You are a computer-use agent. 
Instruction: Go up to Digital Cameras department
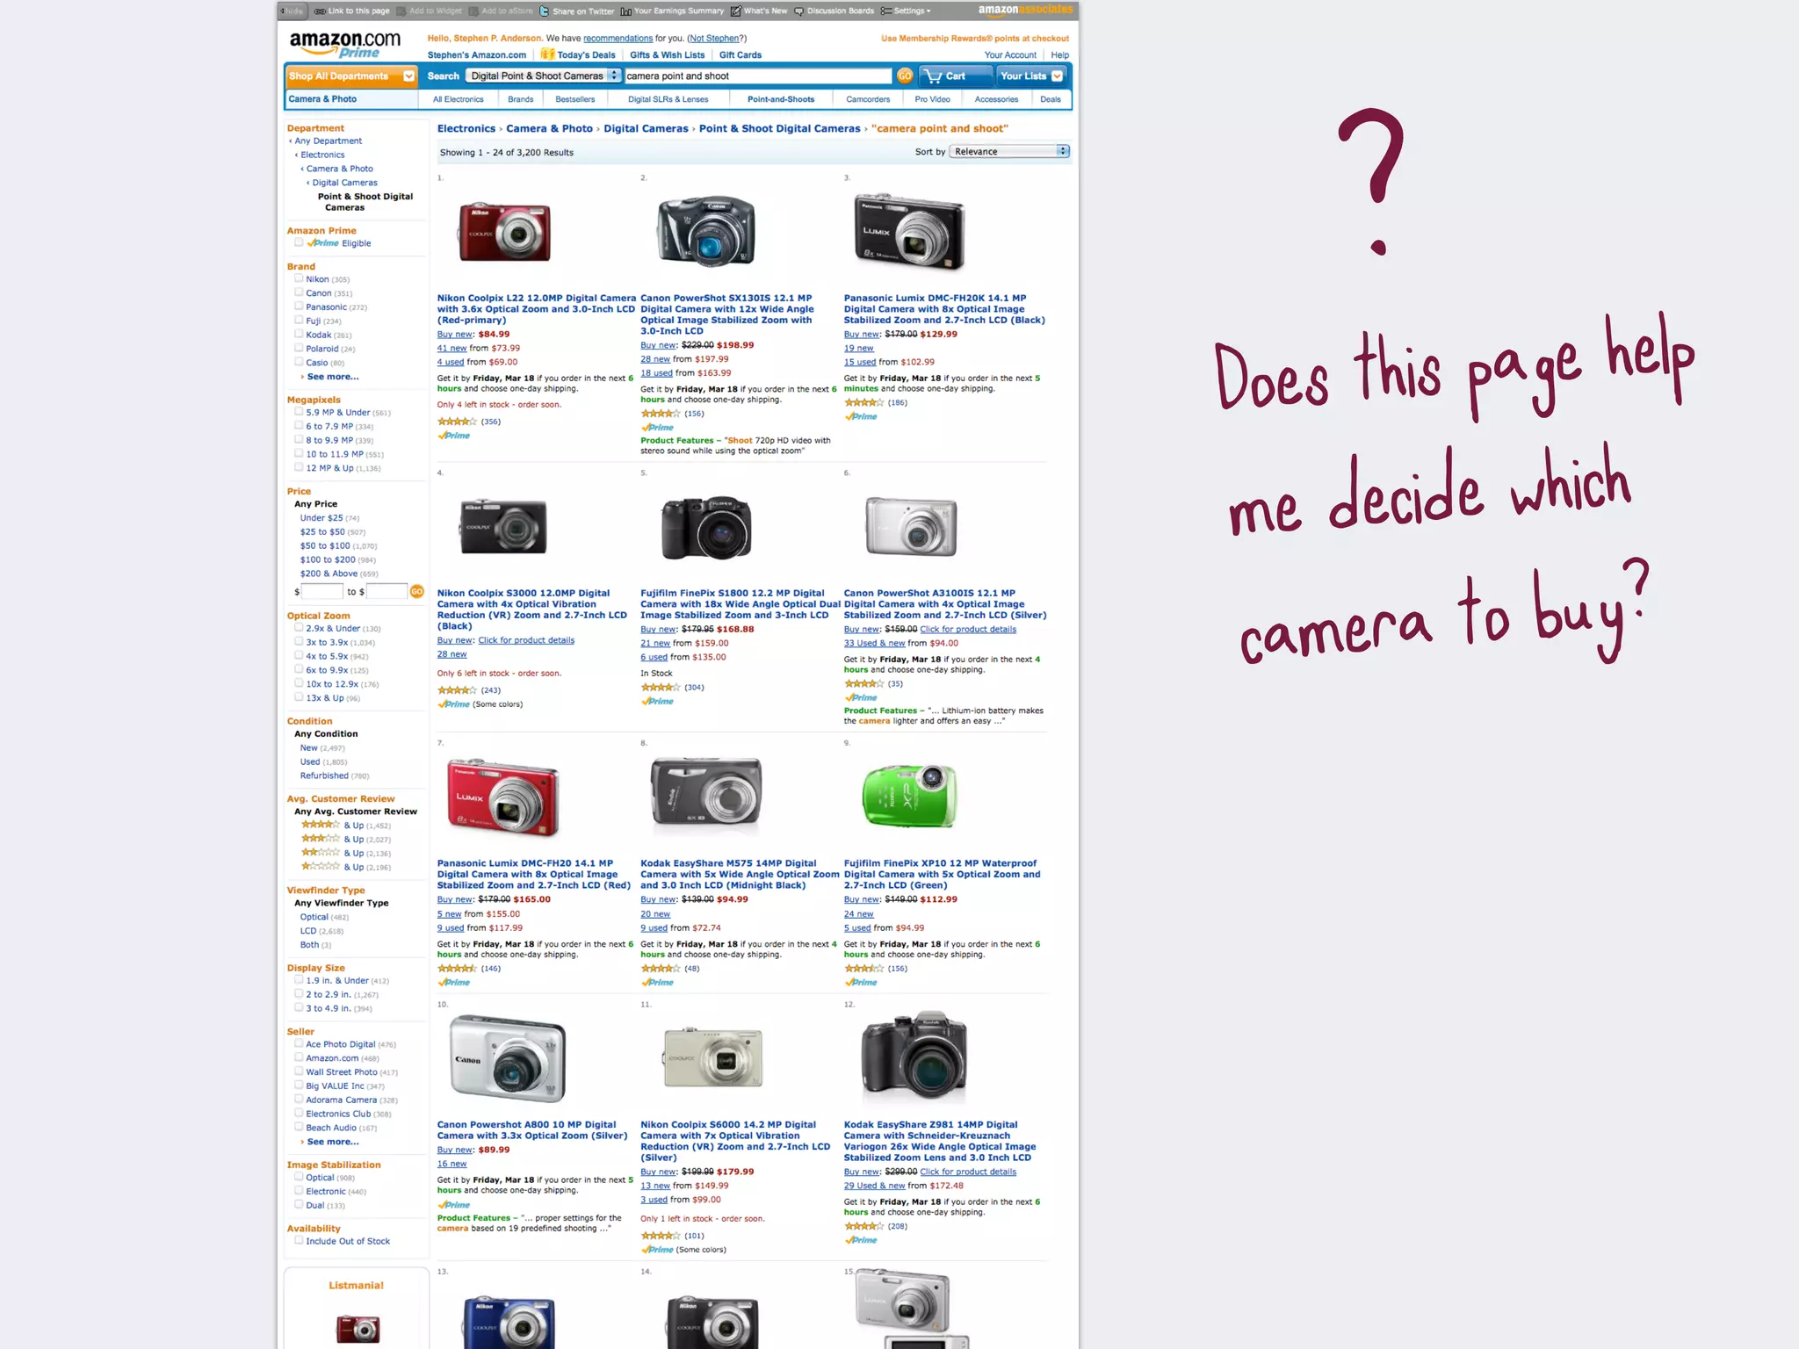(x=344, y=184)
